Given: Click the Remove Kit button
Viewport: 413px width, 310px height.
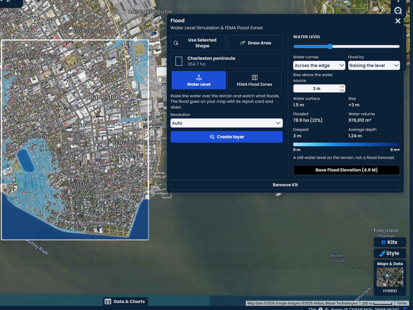Looking at the screenshot, I should pyautogui.click(x=285, y=185).
